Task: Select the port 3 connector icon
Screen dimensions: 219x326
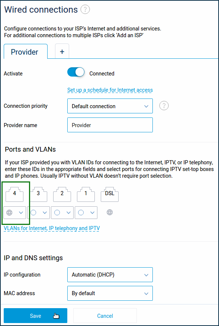Action: click(x=38, y=193)
